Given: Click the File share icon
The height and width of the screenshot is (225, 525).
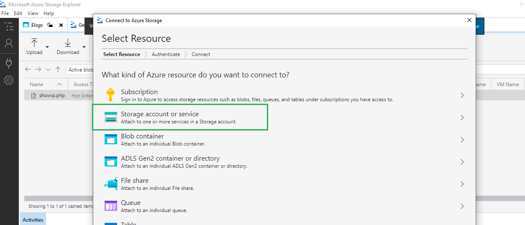Looking at the screenshot, I should click(111, 184).
